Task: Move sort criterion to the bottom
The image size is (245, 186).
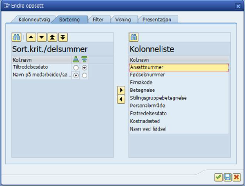Action: pos(63,37)
